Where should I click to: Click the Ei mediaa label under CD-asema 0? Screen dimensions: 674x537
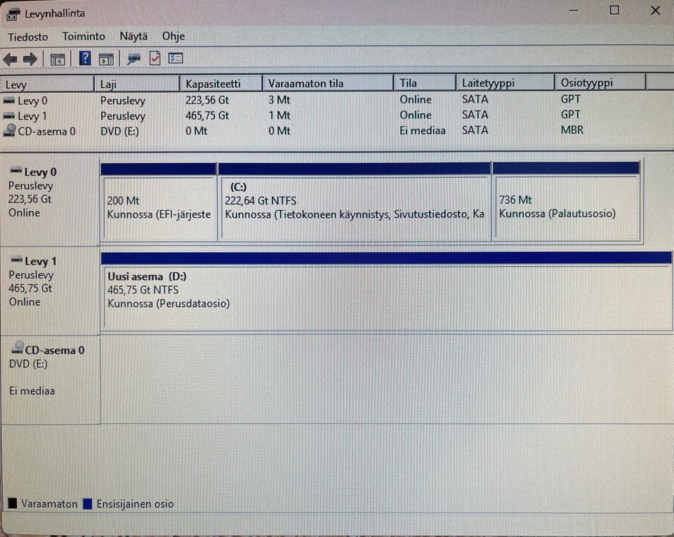pyautogui.click(x=32, y=391)
